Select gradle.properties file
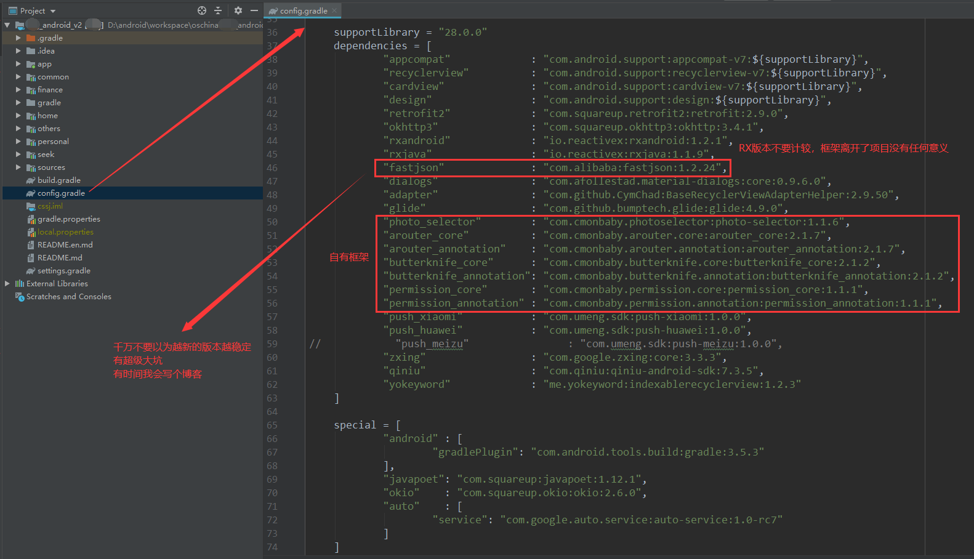Viewport: 974px width, 559px height. [69, 219]
